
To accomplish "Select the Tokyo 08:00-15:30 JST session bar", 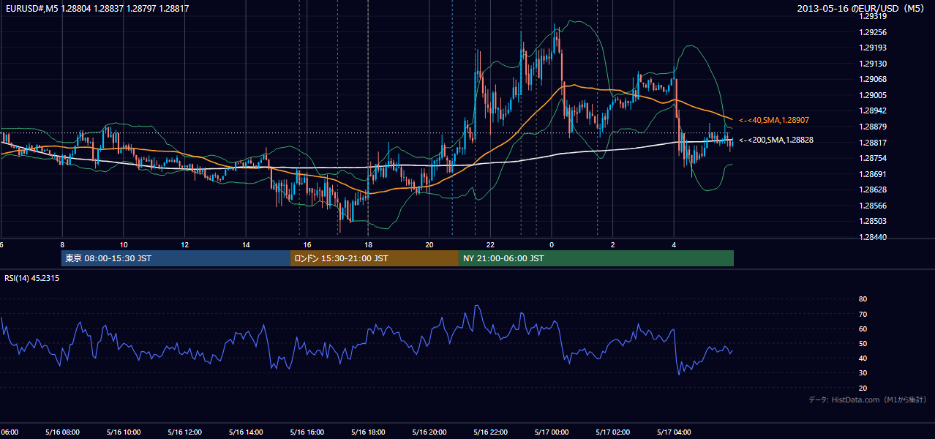I will click(x=176, y=258).
